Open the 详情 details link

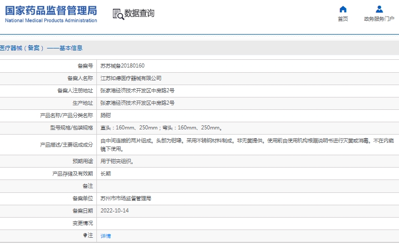106,236
